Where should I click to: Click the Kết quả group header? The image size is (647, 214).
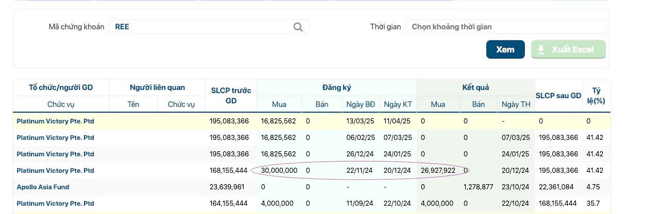(475, 87)
